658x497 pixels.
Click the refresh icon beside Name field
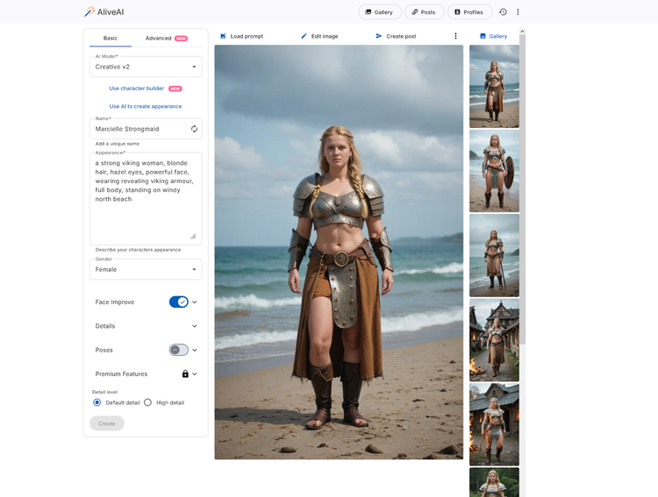(194, 129)
